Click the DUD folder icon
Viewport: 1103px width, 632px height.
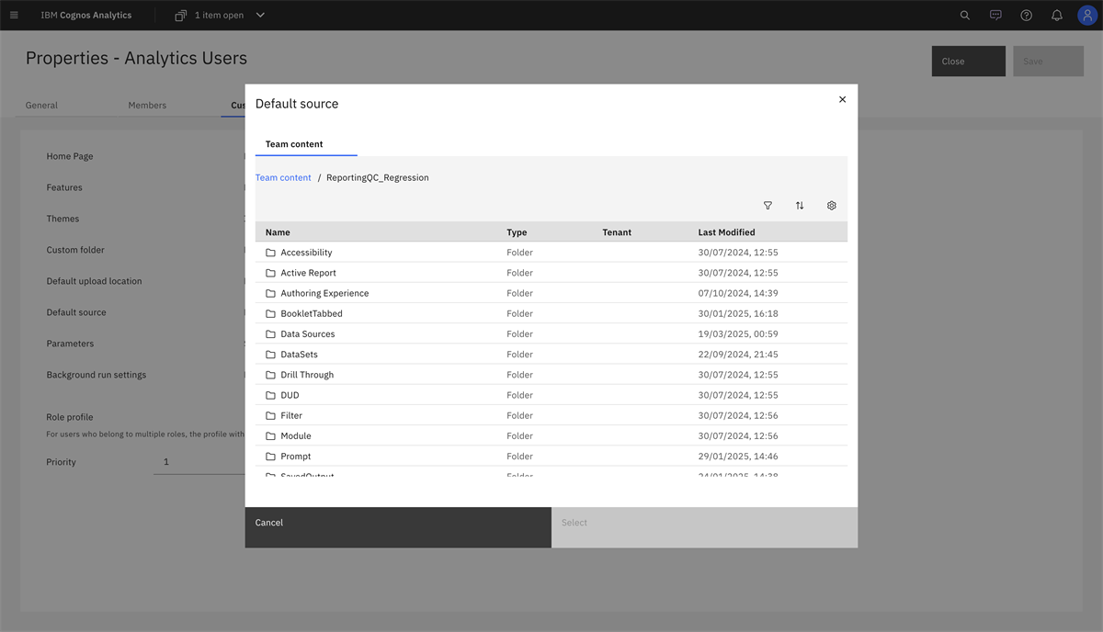tap(271, 395)
